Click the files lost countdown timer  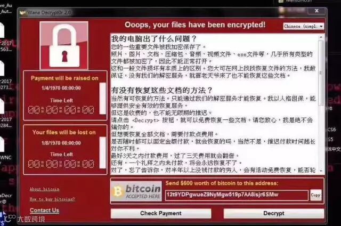tap(61, 164)
